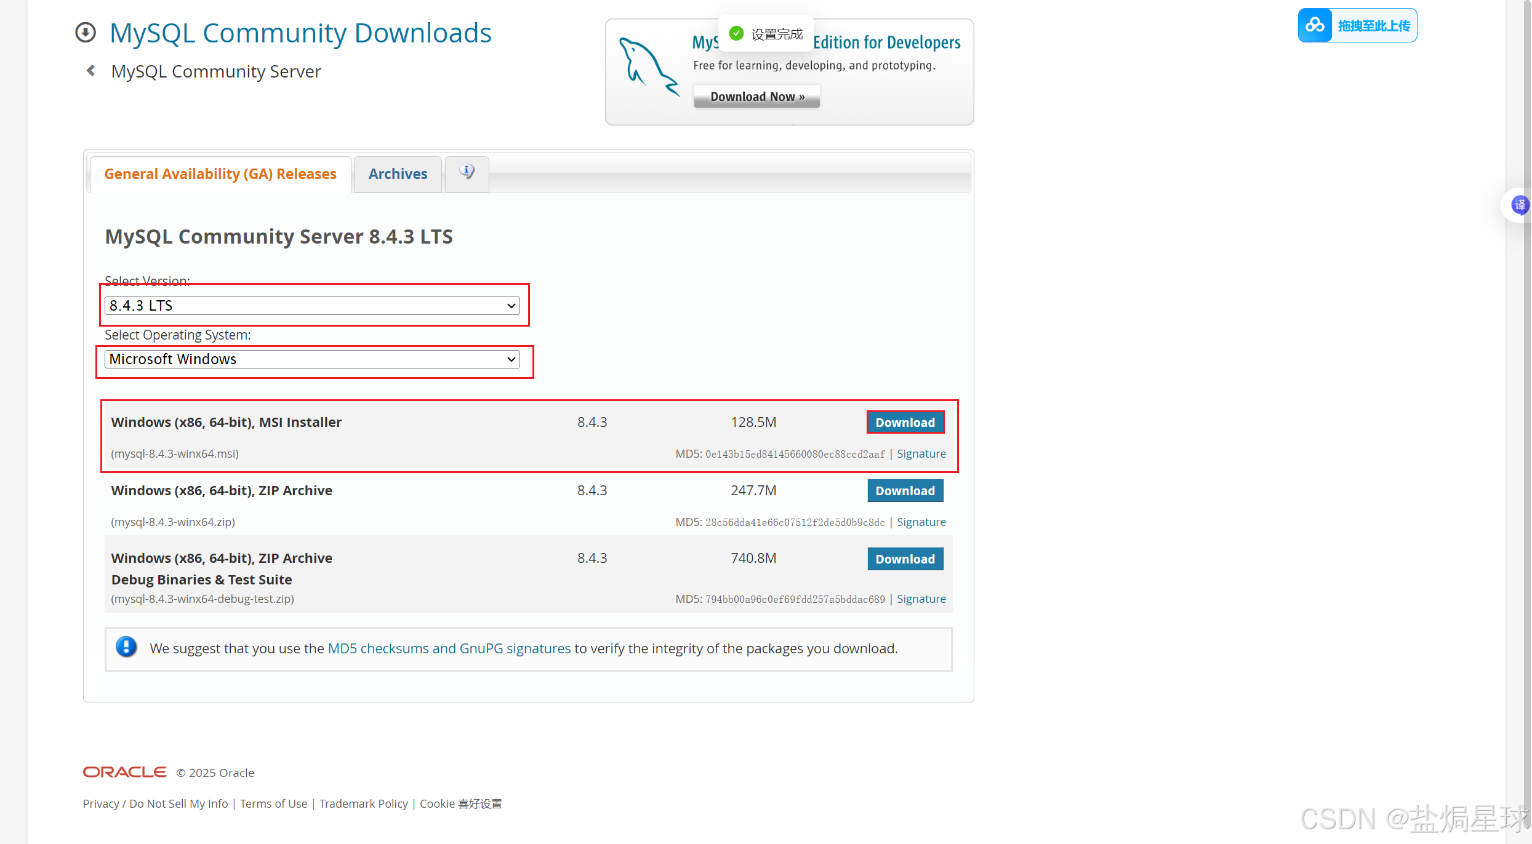
Task: Click the (mysql-8.4.3-winx64-debug-test.zip) filename
Action: (203, 599)
